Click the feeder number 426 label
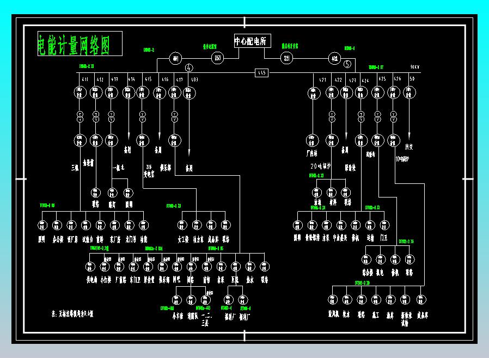The image size is (489, 358). coord(398,78)
